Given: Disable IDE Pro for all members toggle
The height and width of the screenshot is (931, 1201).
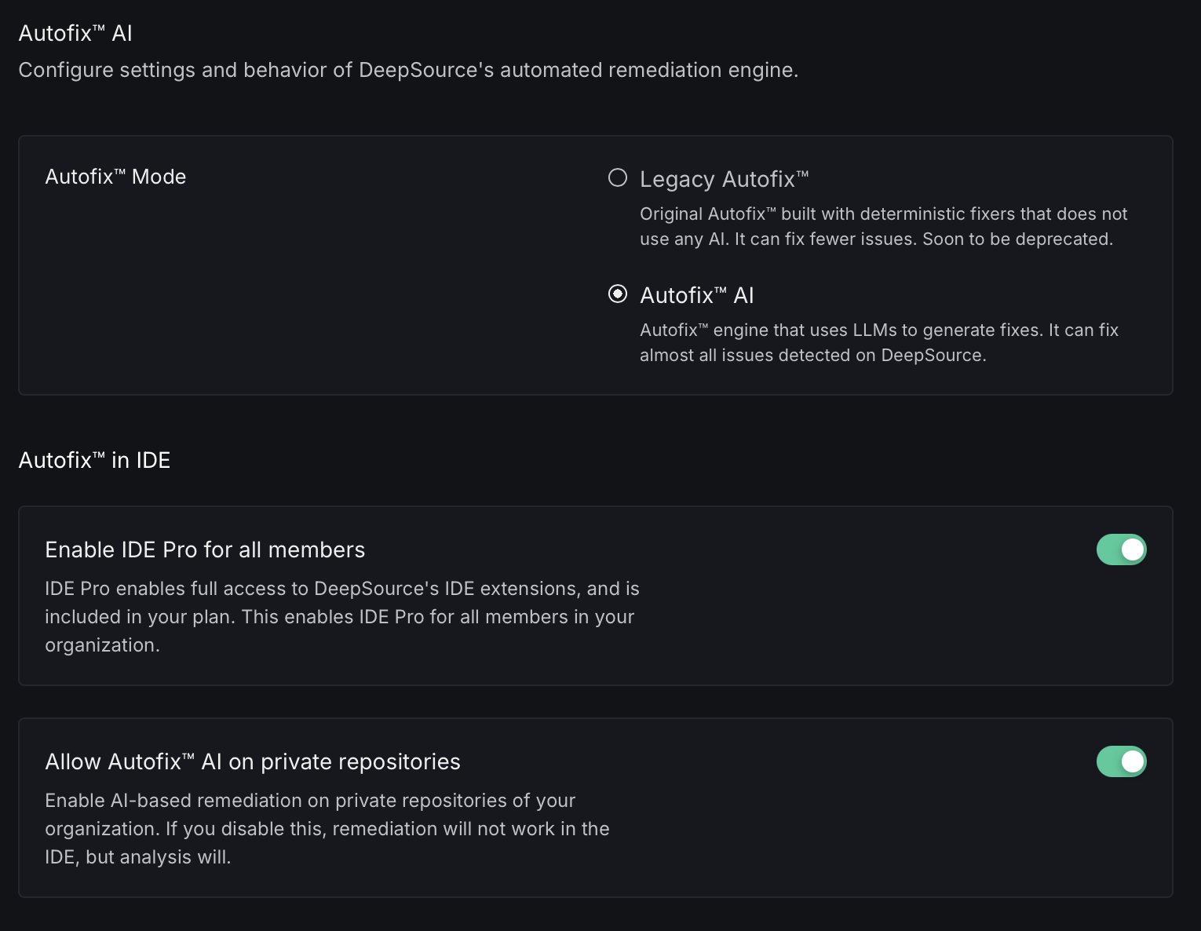Looking at the screenshot, I should 1121,549.
